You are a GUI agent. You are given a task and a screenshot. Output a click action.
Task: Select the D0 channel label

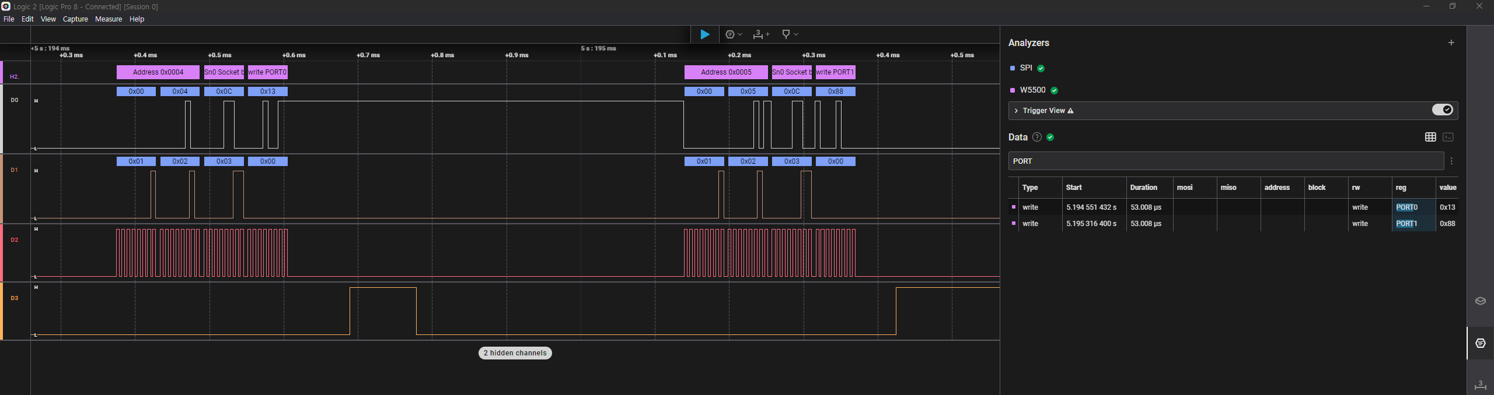tap(15, 100)
